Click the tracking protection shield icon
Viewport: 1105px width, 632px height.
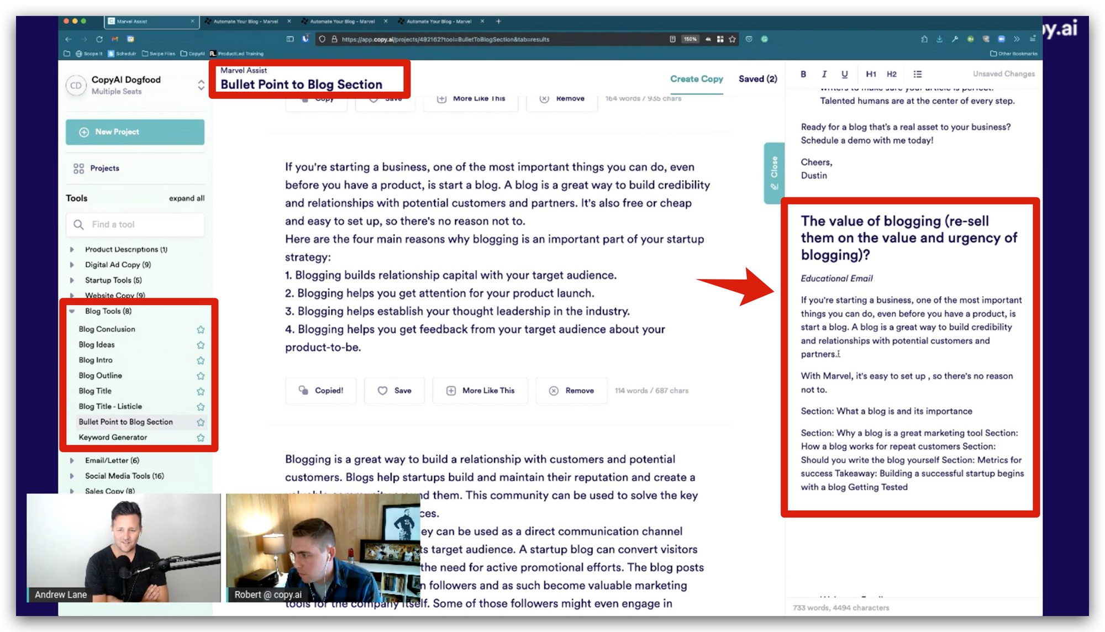click(x=322, y=39)
